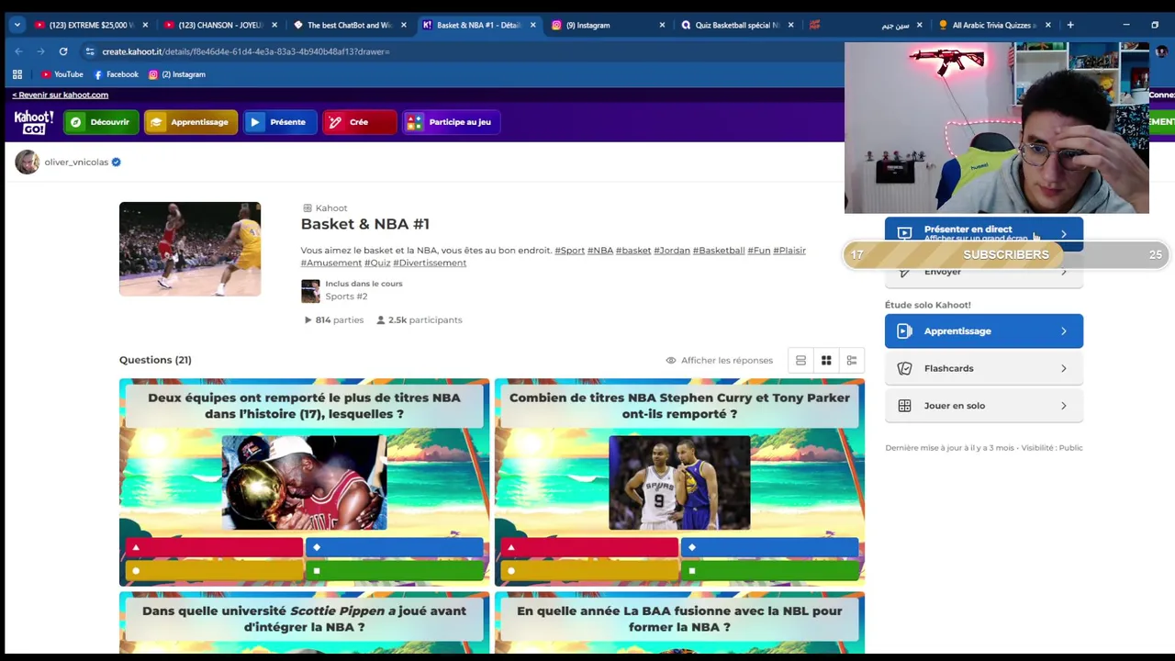Open the YouTube bookmark
This screenshot has height=661, width=1175.
(62, 74)
